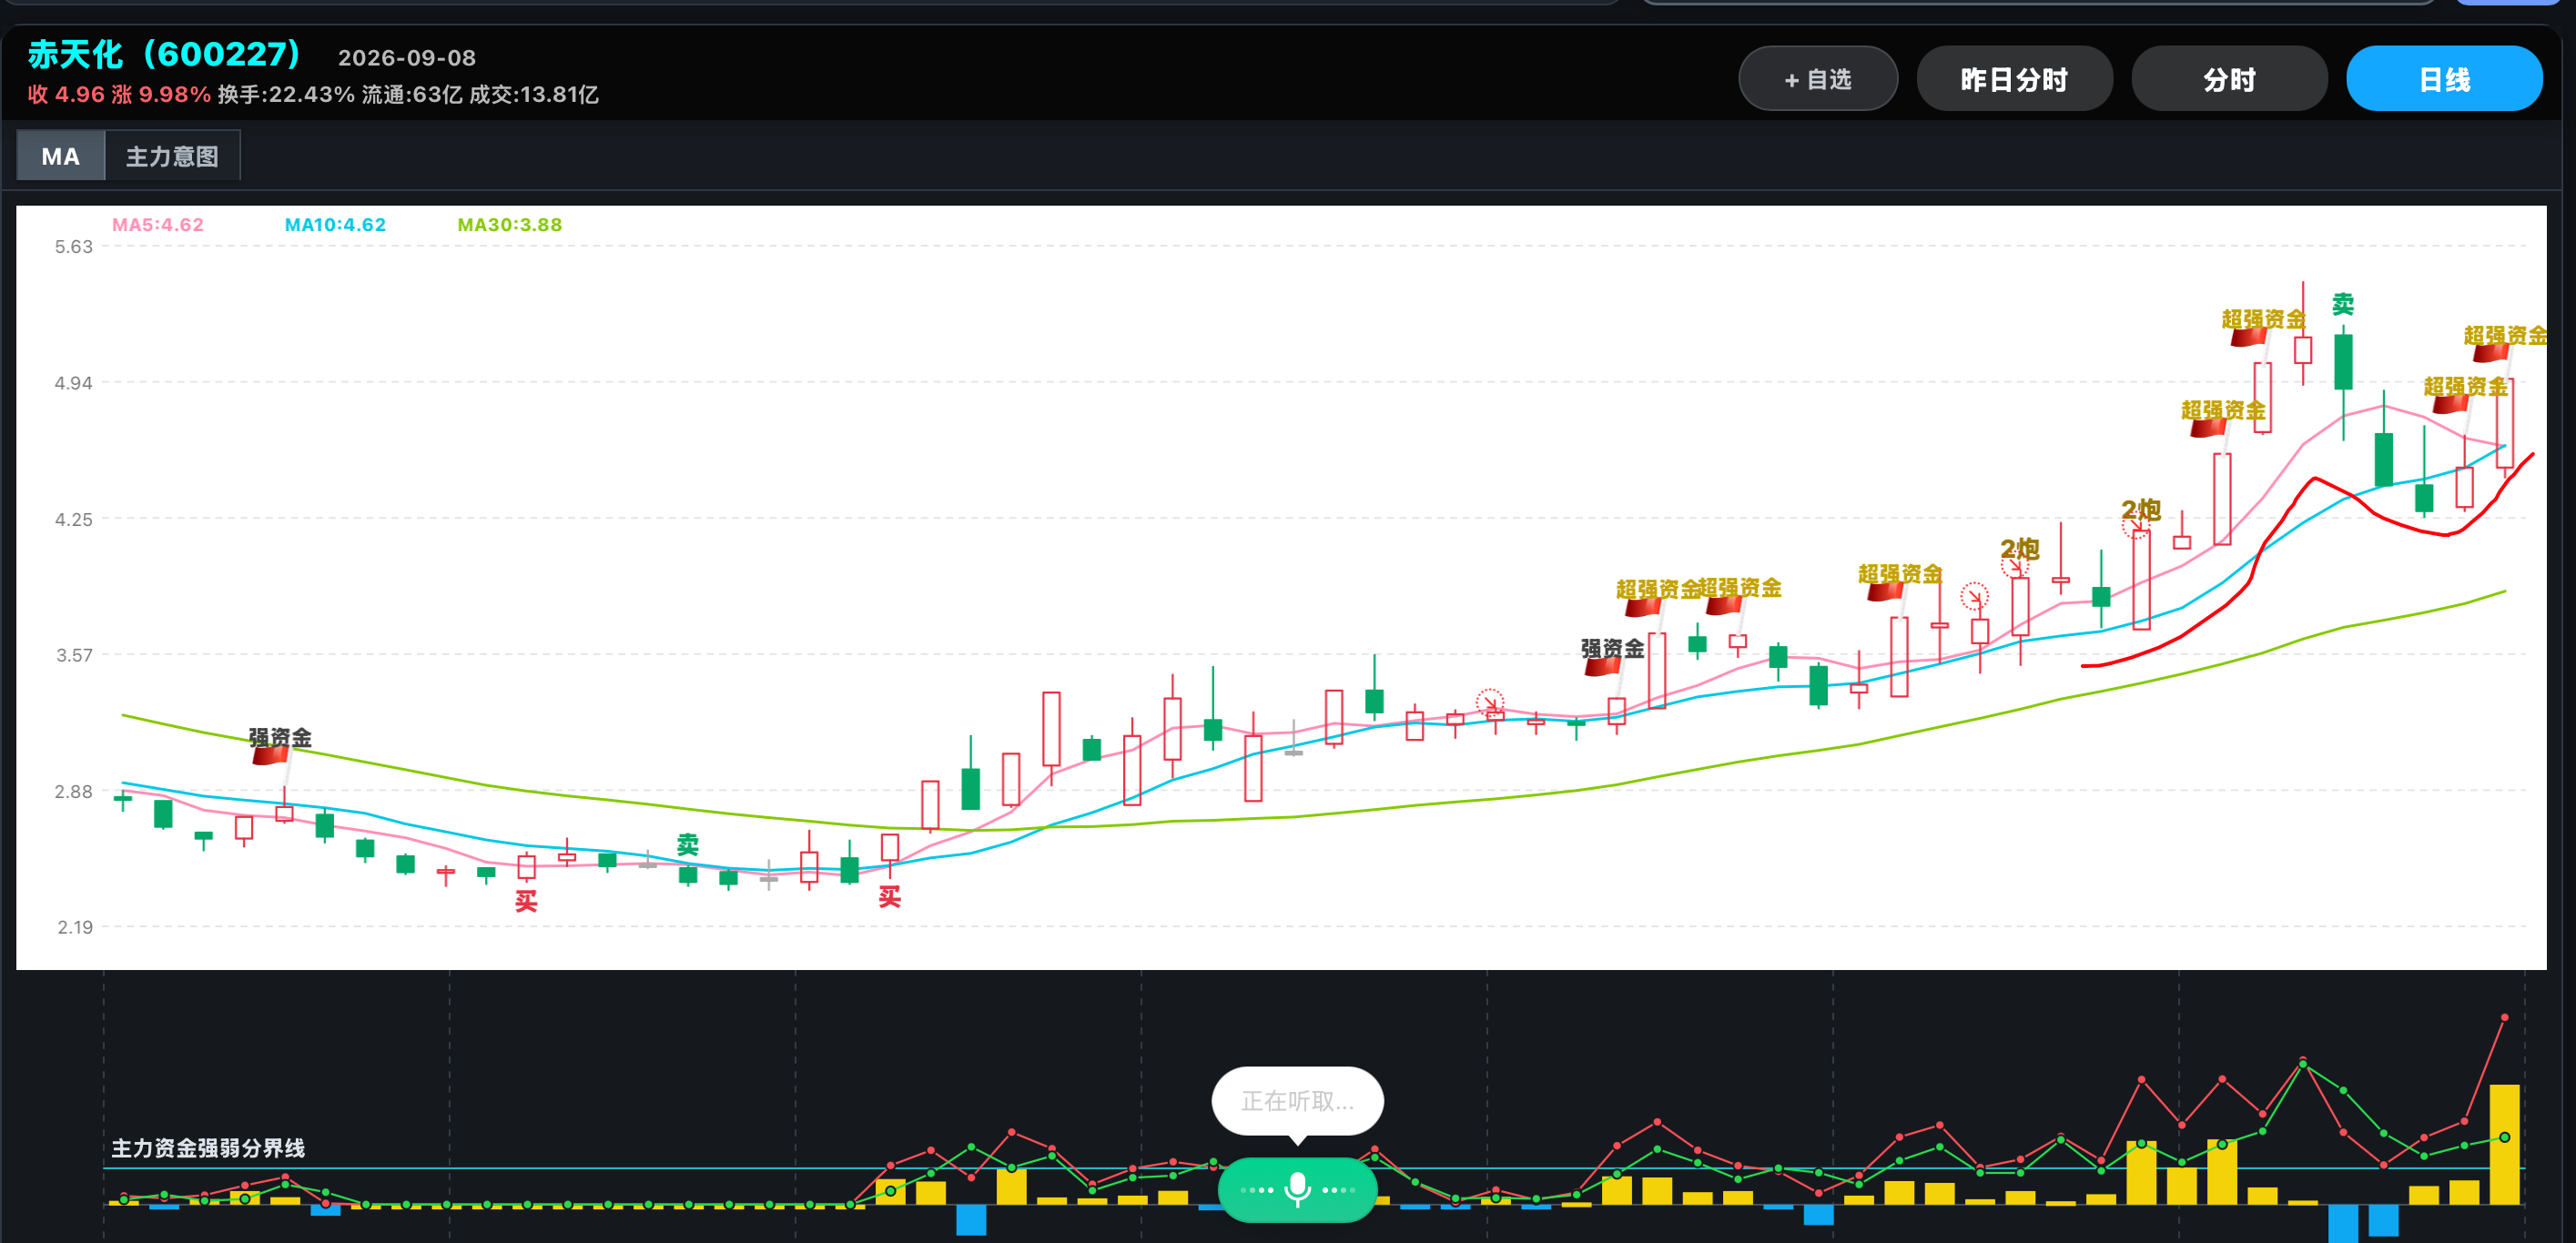Click the 超强资金 flag above 3.57 mid-right
2576x1243 pixels.
pyautogui.click(x=1885, y=591)
